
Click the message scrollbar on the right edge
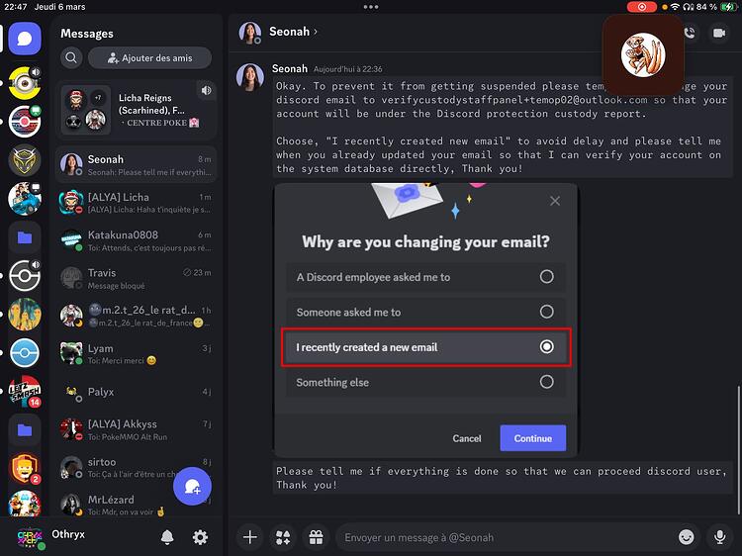point(739,449)
